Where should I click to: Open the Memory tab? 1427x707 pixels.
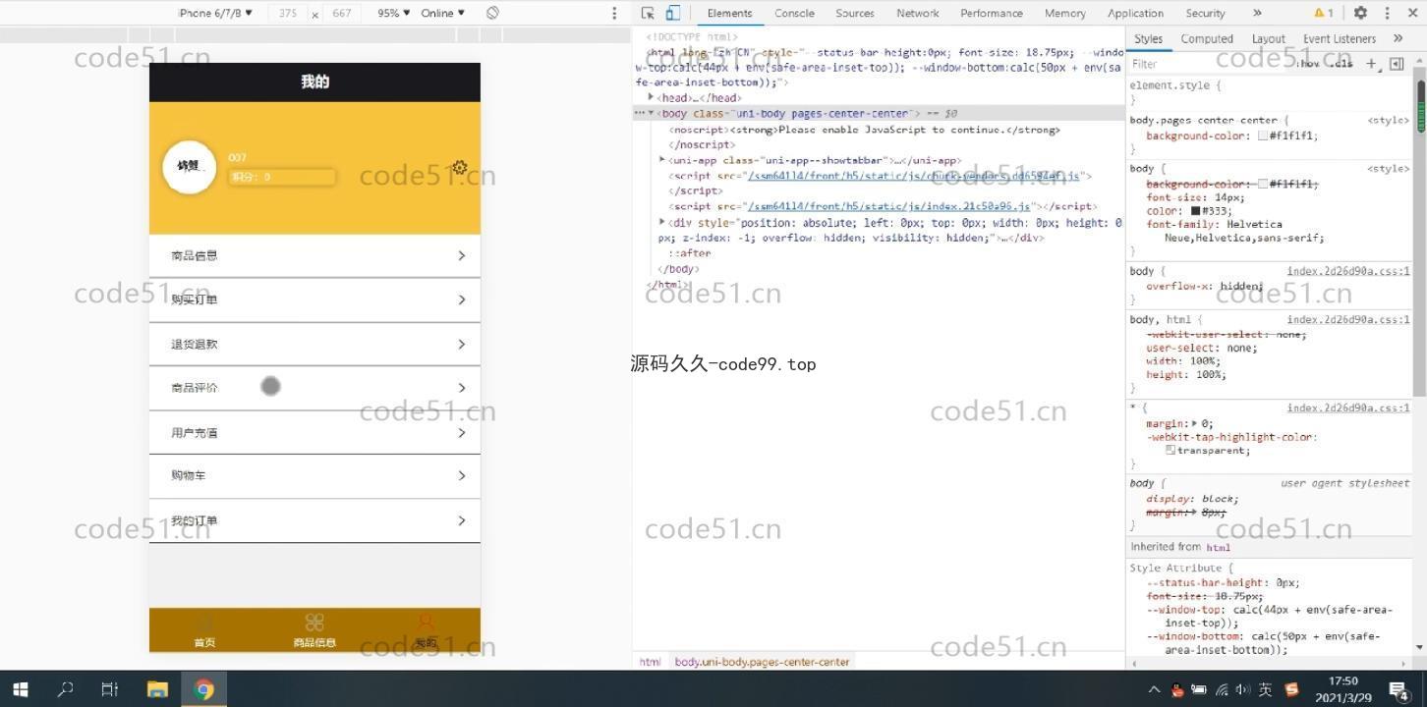pyautogui.click(x=1065, y=13)
